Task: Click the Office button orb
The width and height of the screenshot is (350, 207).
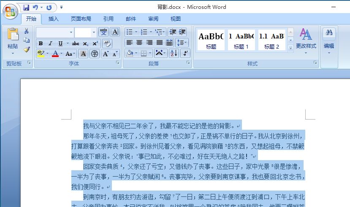Action: pos(10,11)
